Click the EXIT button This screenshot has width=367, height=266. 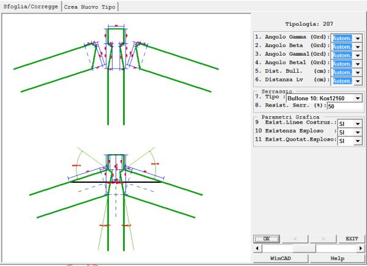point(351,239)
